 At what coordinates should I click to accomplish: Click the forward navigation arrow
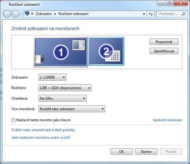tap(15, 14)
